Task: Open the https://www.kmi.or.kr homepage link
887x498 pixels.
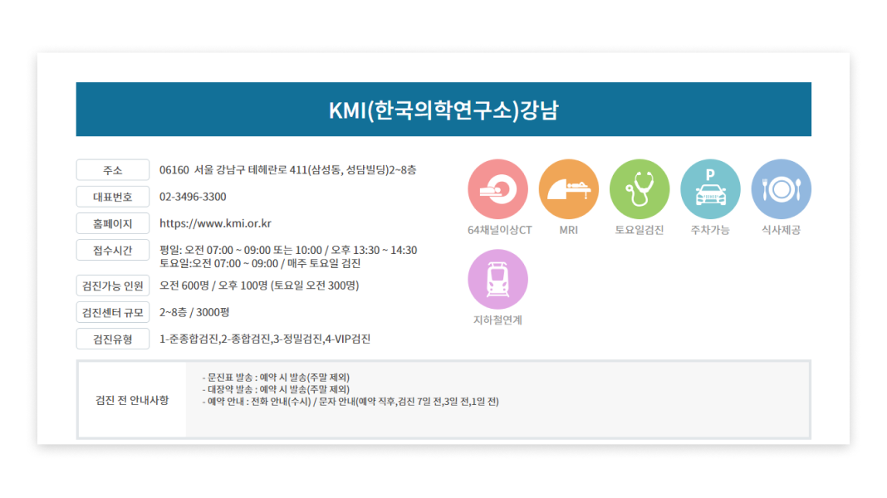Action: 215,223
